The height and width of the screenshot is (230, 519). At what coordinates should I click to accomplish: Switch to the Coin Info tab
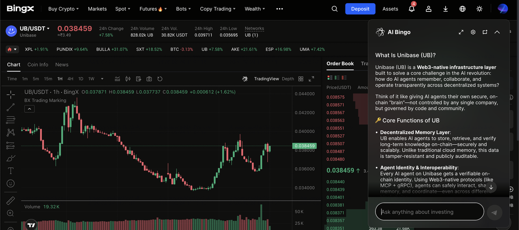(x=38, y=64)
